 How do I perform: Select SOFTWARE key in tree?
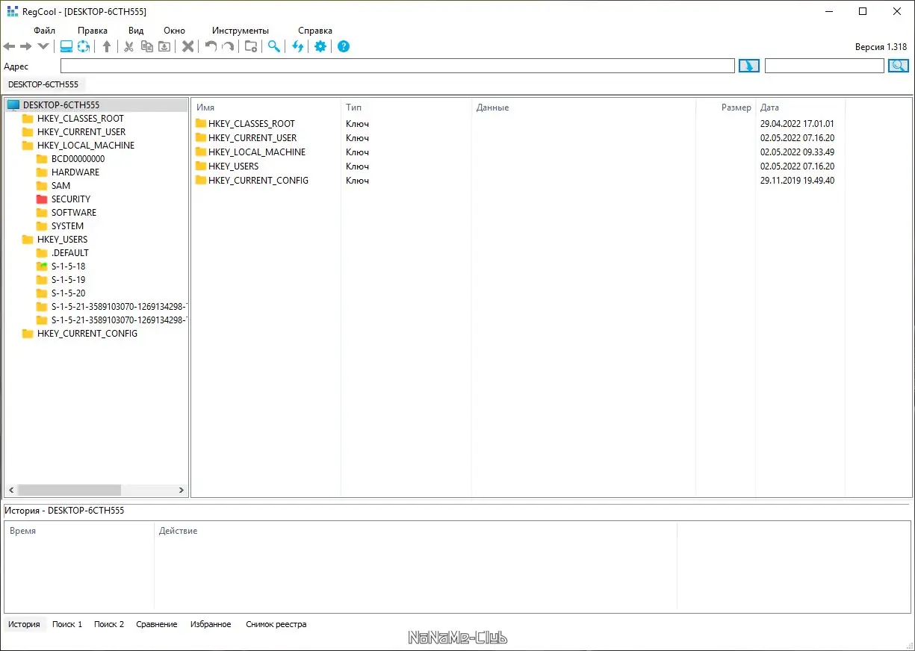[73, 213]
